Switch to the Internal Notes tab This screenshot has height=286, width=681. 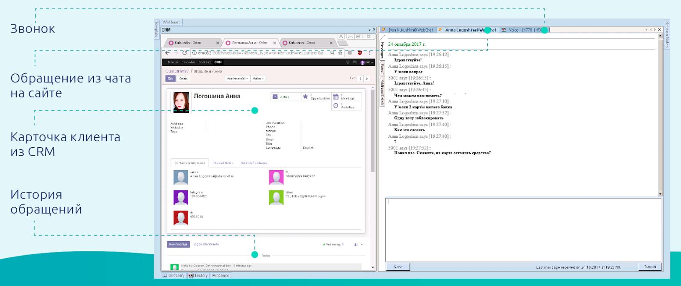coord(222,163)
